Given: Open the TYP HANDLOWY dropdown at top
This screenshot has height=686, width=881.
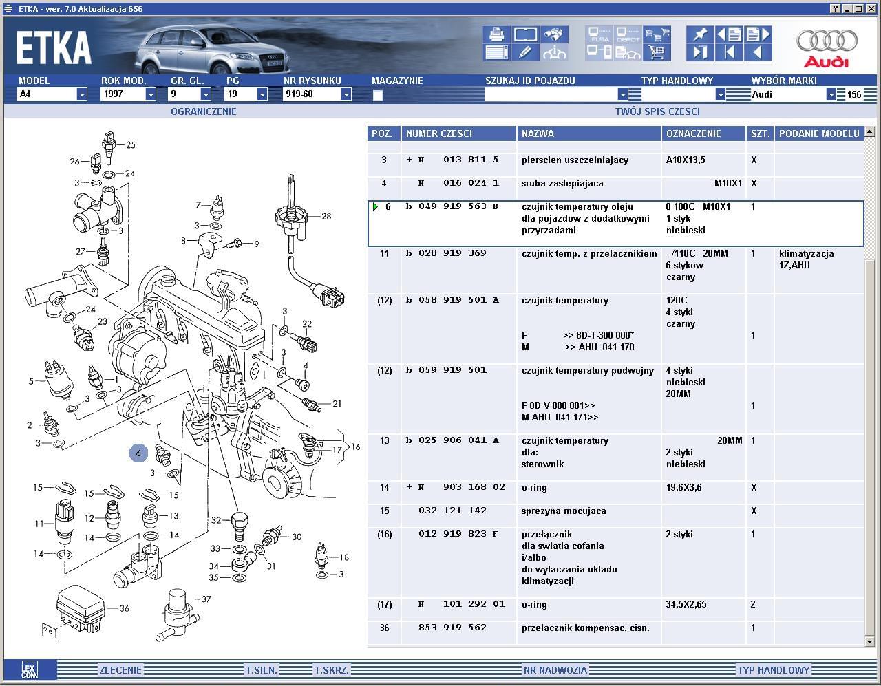Looking at the screenshot, I should (x=721, y=95).
